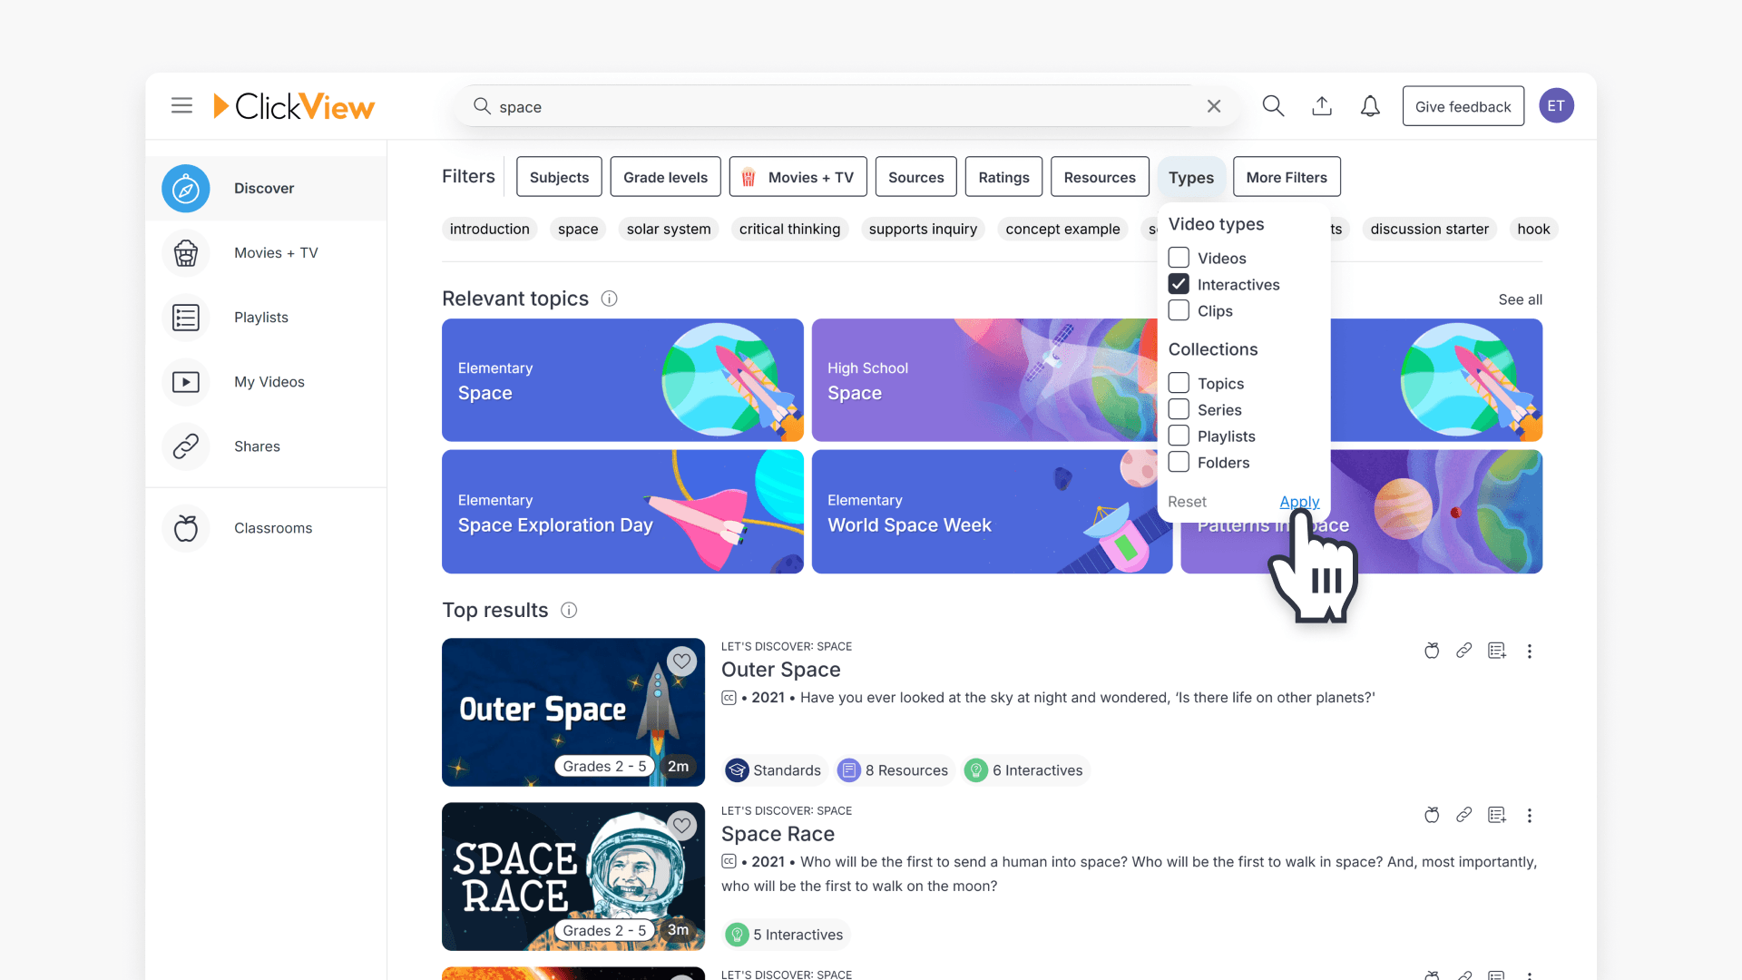Favorite the Outer Space video with the heart
The height and width of the screenshot is (980, 1742).
pyautogui.click(x=681, y=661)
